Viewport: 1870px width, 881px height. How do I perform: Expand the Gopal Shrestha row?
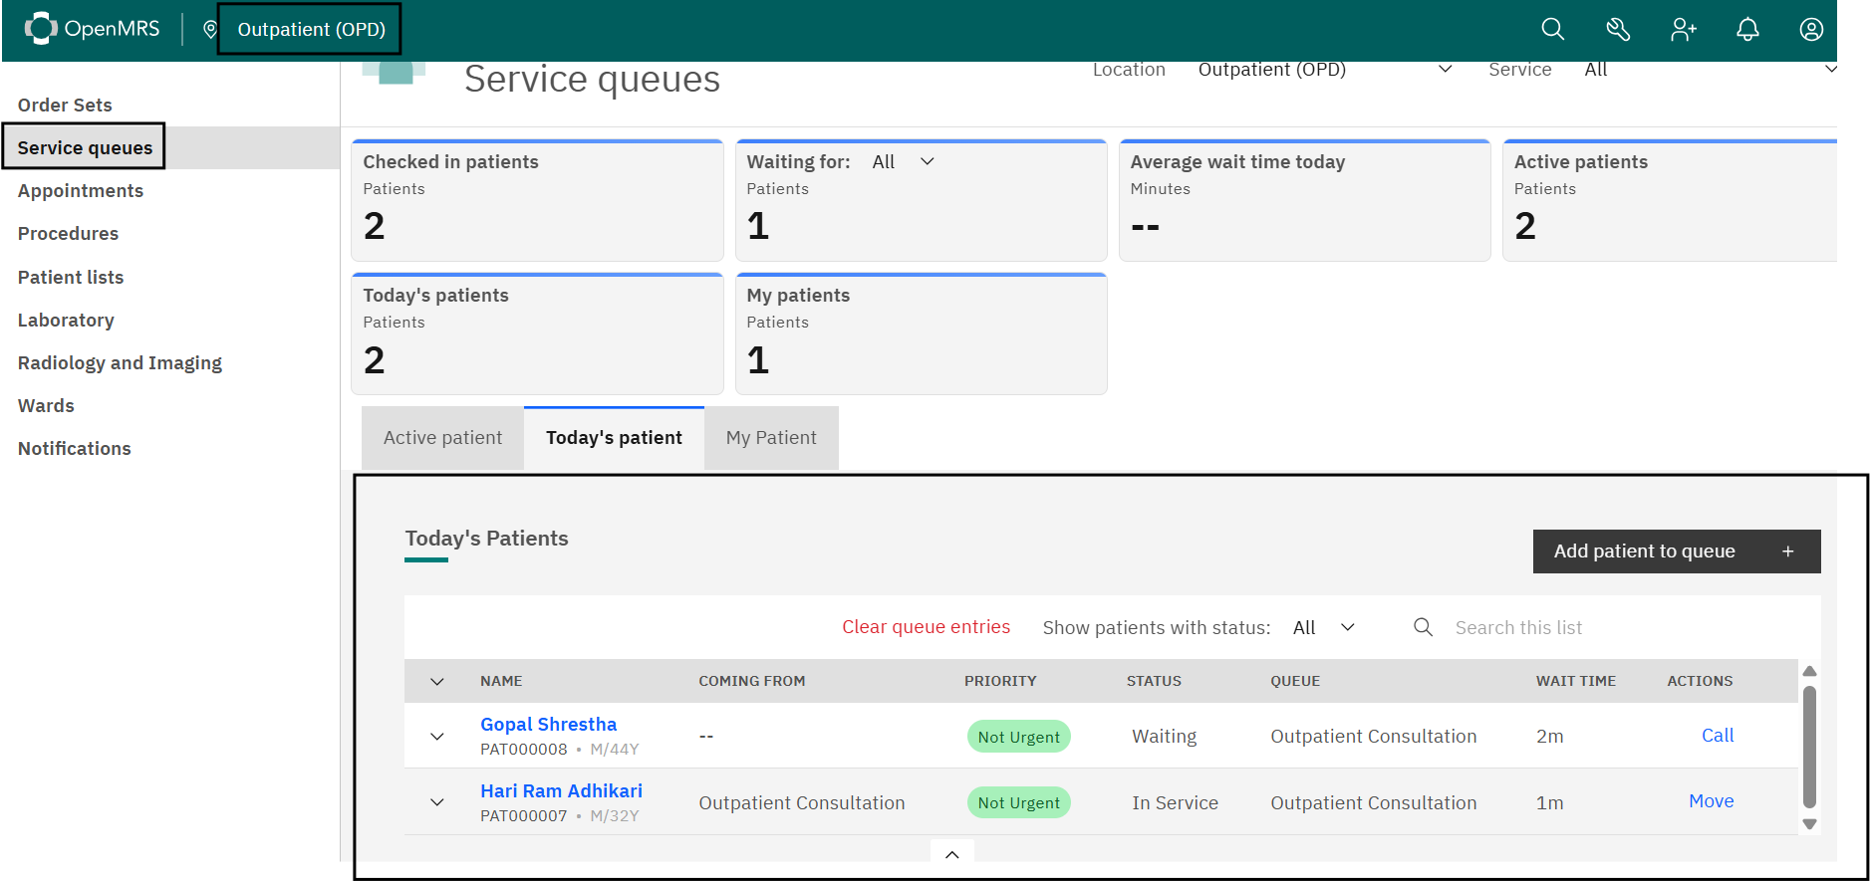(436, 736)
